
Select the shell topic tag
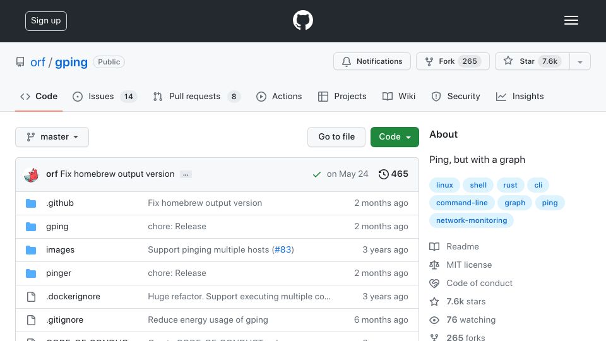(478, 185)
